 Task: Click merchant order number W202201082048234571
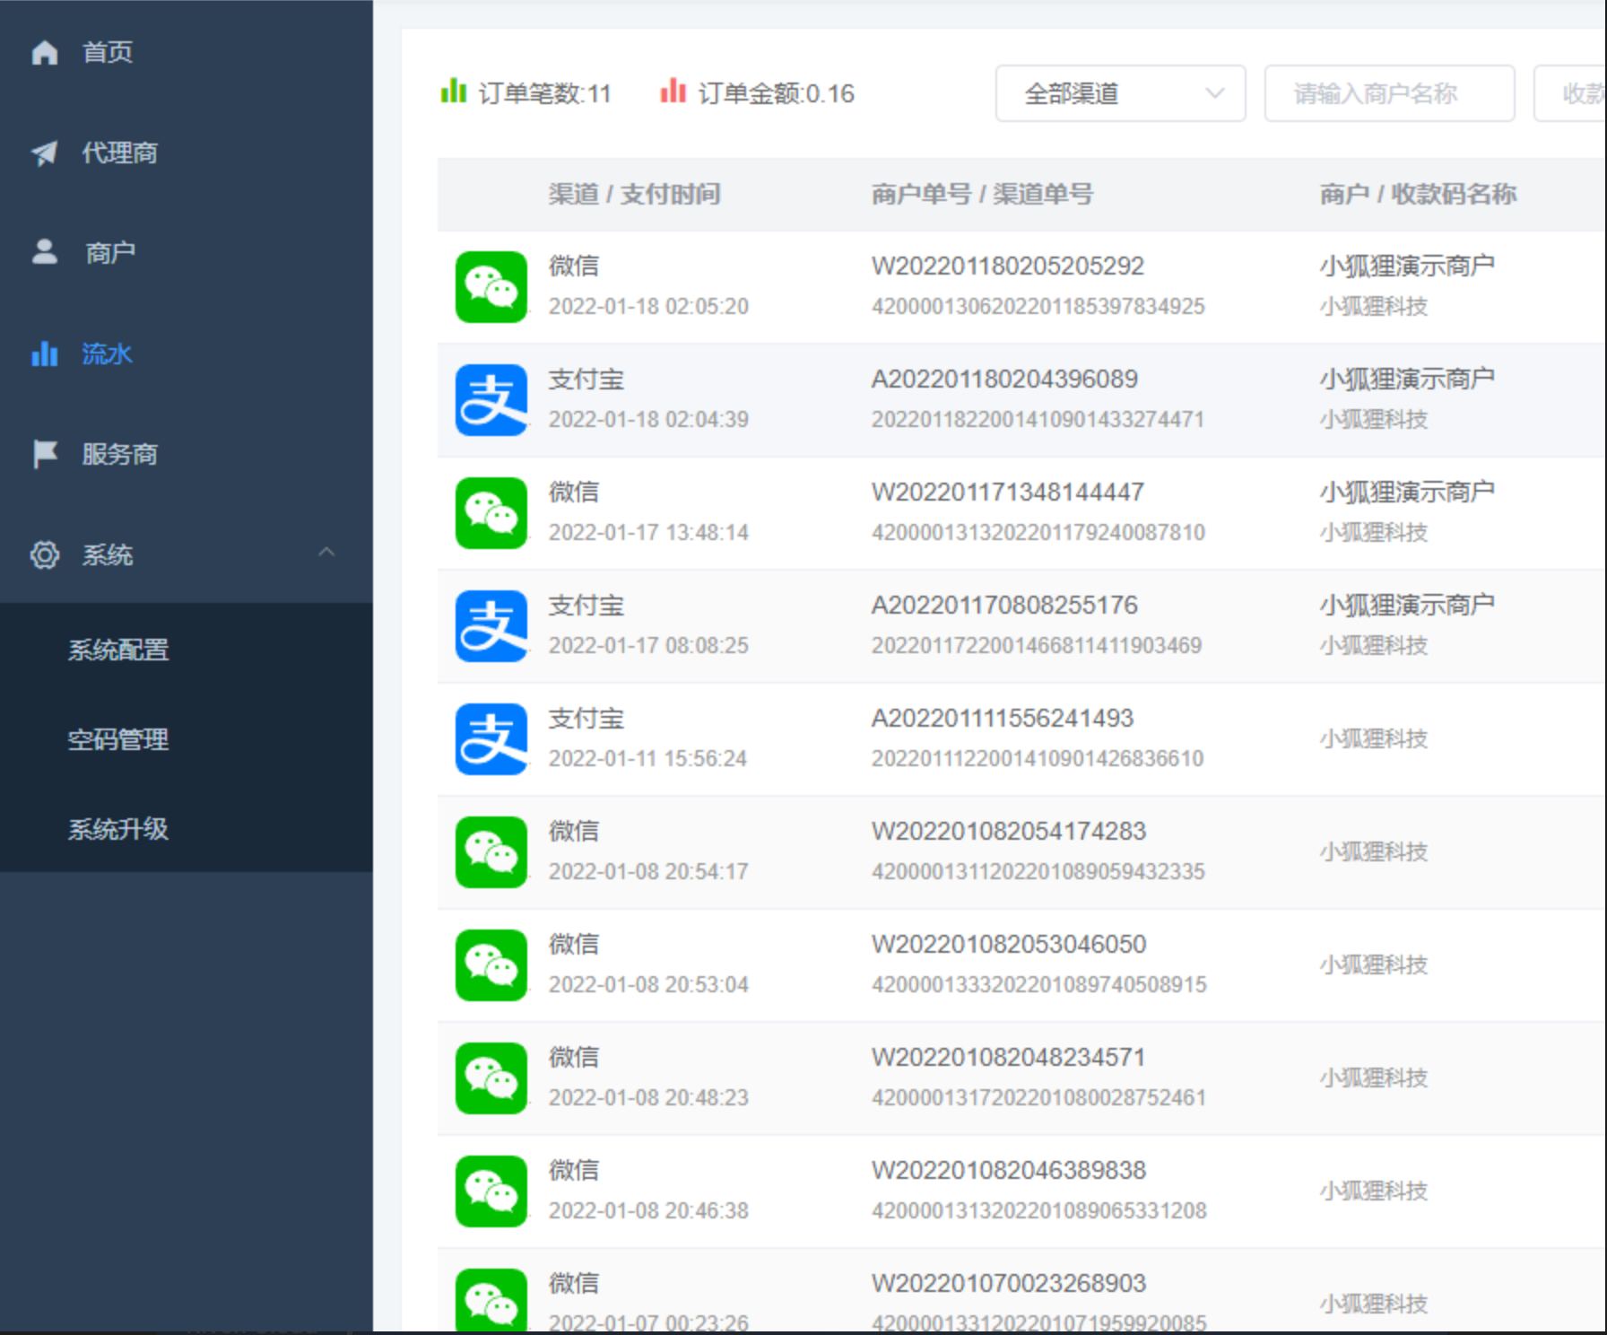pos(1008,1057)
